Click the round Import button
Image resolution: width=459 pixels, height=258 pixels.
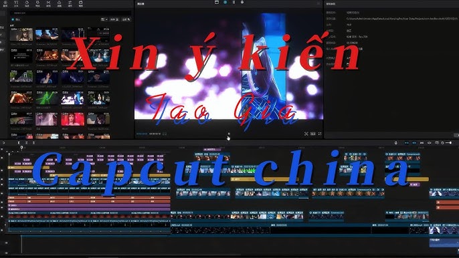click(x=13, y=19)
